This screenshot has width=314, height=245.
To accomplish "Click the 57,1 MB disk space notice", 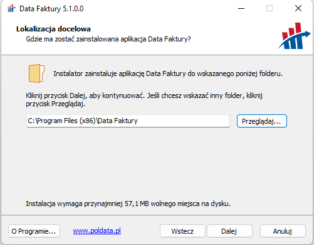I will coord(128,204).
